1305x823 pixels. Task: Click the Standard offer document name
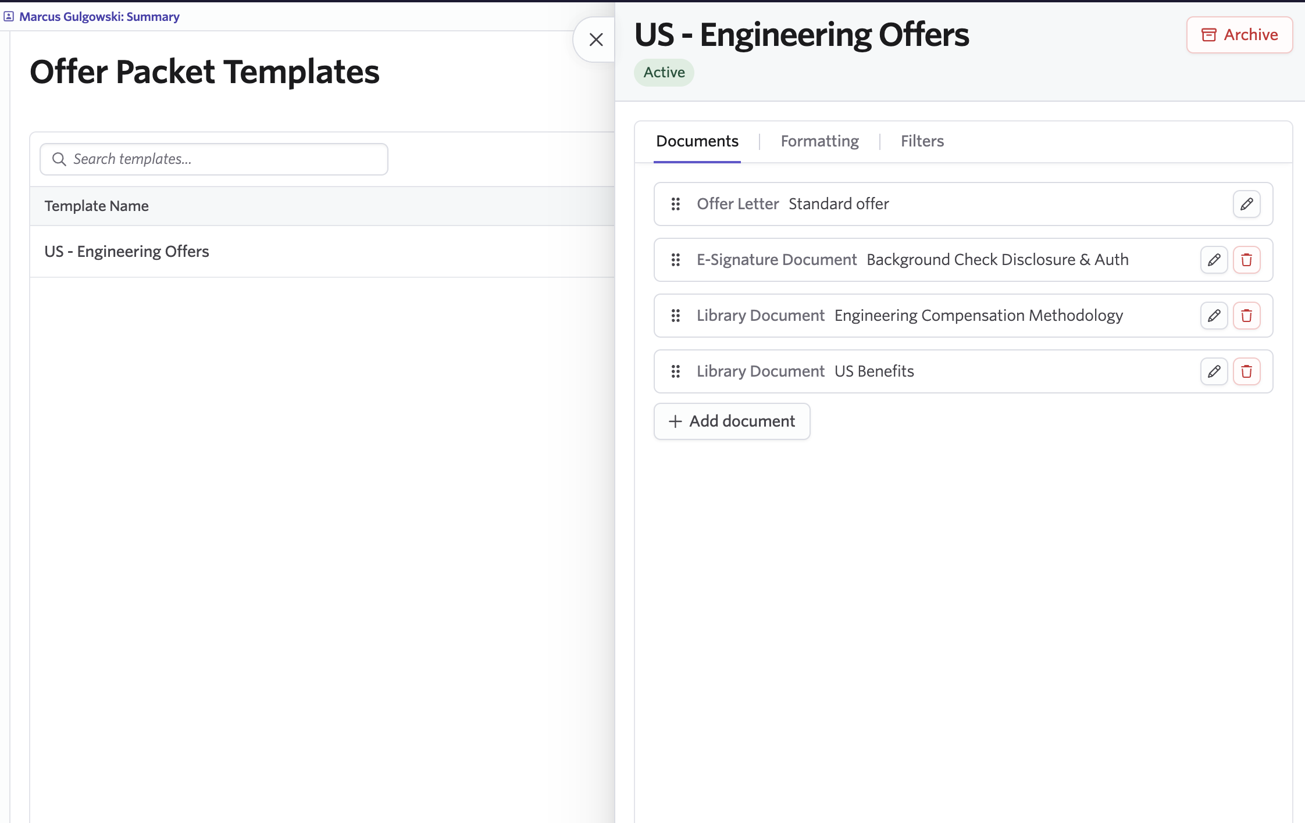point(839,204)
